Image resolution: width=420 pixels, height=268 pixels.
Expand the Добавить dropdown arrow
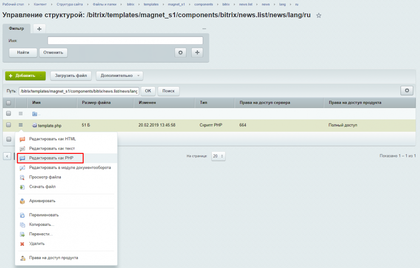tap(41, 76)
